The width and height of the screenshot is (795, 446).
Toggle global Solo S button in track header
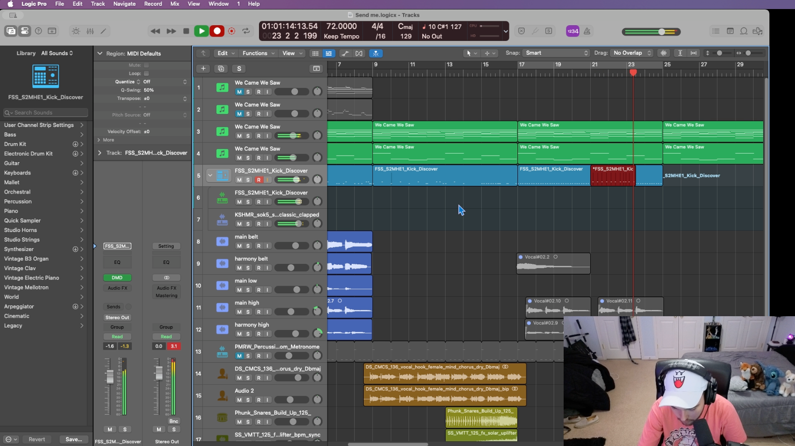point(239,68)
